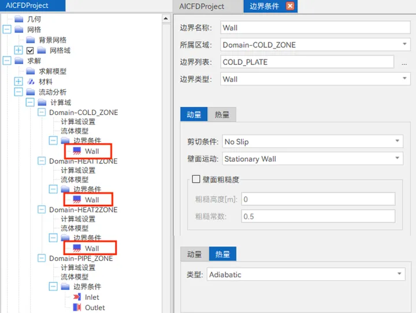This screenshot has width=416, height=313.
Task: Click 边界条件 folder icon under Domain-PIPE_ZONE
Action: (65, 286)
